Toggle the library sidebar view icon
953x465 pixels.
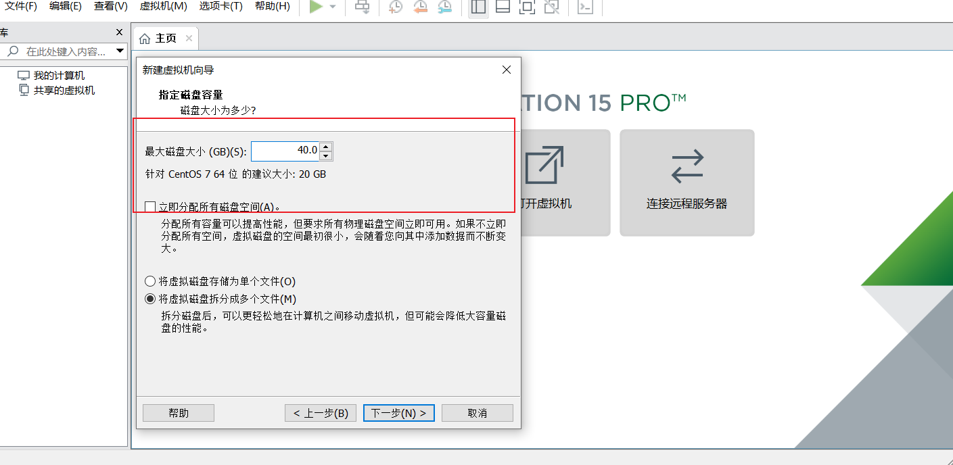[x=478, y=7]
